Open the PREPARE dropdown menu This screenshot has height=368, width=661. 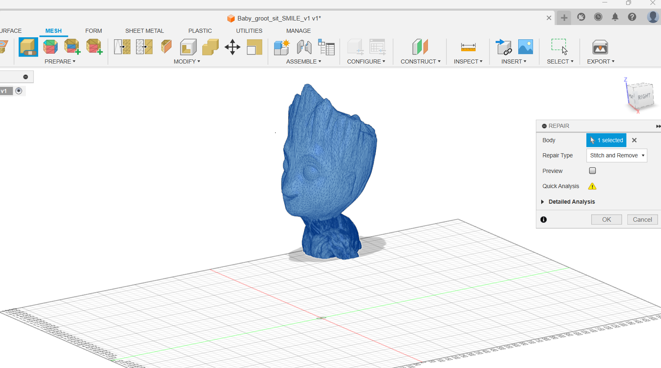(x=60, y=61)
